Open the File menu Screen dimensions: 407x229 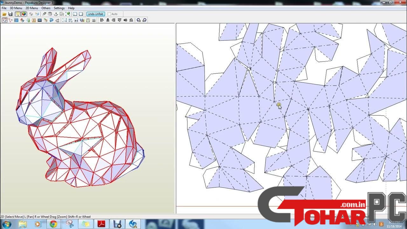[x=4, y=8]
